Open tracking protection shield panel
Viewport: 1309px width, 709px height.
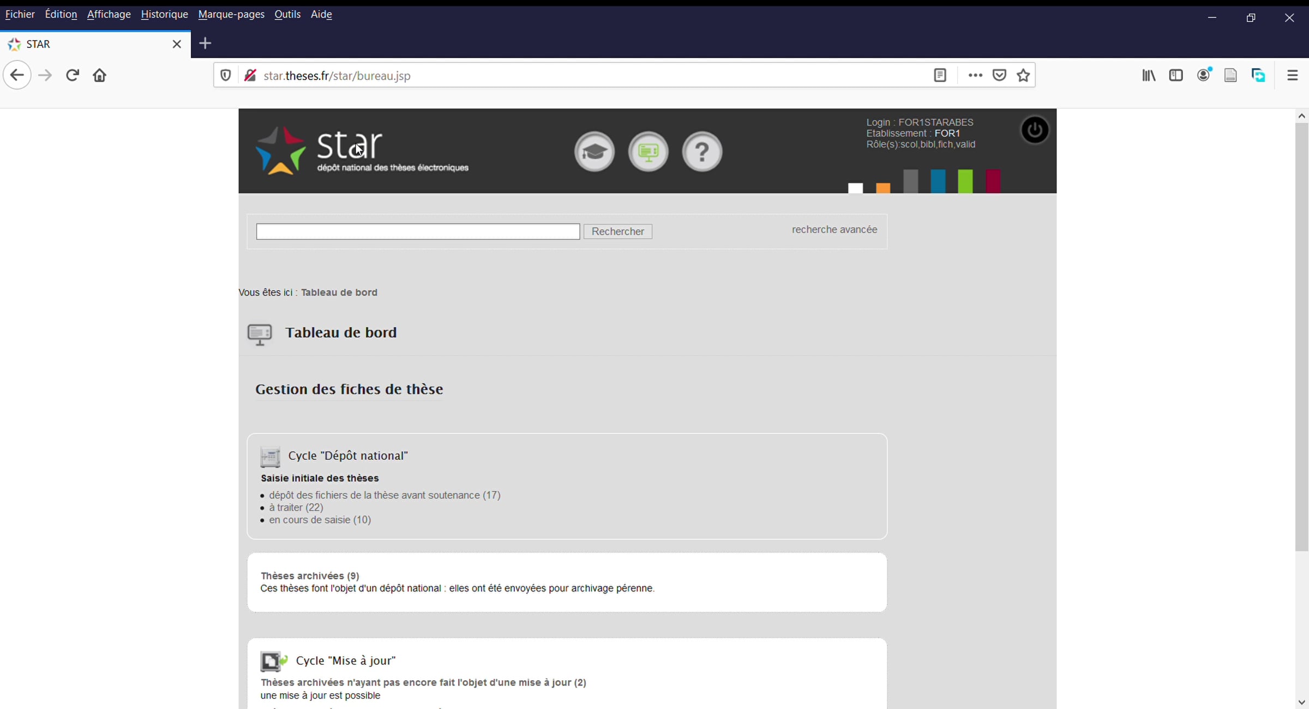(225, 75)
